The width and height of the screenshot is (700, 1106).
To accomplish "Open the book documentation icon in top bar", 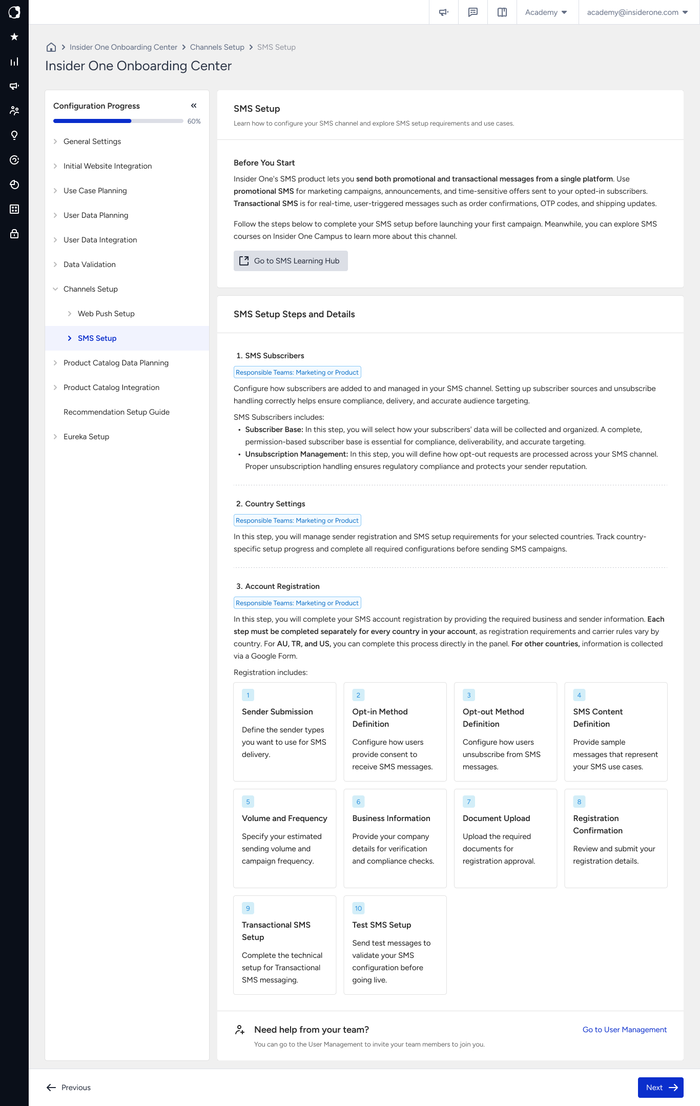I will point(502,12).
